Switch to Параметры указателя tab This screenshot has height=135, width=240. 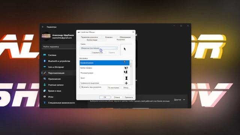coord(89,37)
